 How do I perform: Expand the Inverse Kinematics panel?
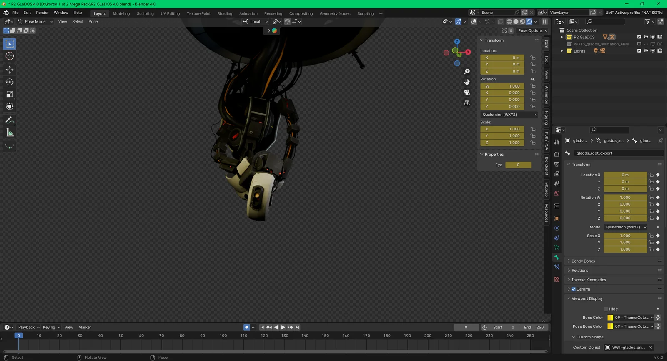pos(589,280)
